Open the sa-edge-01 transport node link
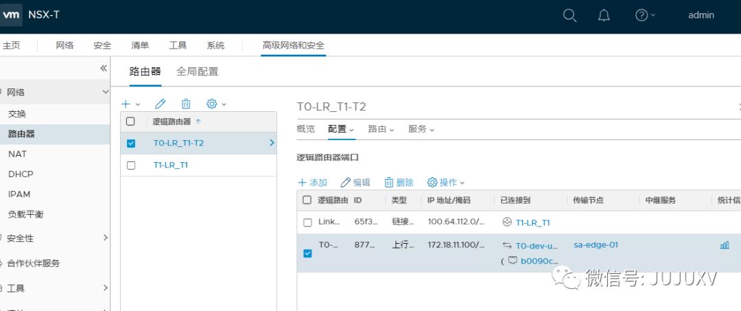The width and height of the screenshot is (741, 311). [596, 245]
